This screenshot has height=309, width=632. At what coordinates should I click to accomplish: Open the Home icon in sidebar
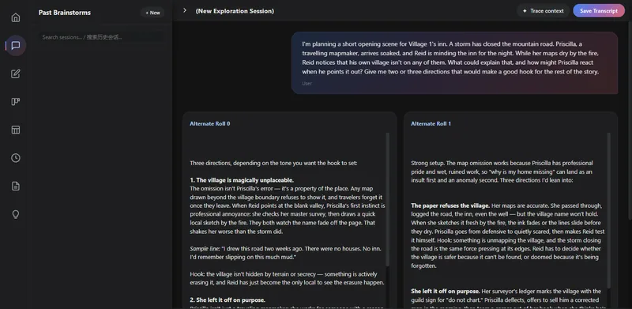pyautogui.click(x=16, y=17)
